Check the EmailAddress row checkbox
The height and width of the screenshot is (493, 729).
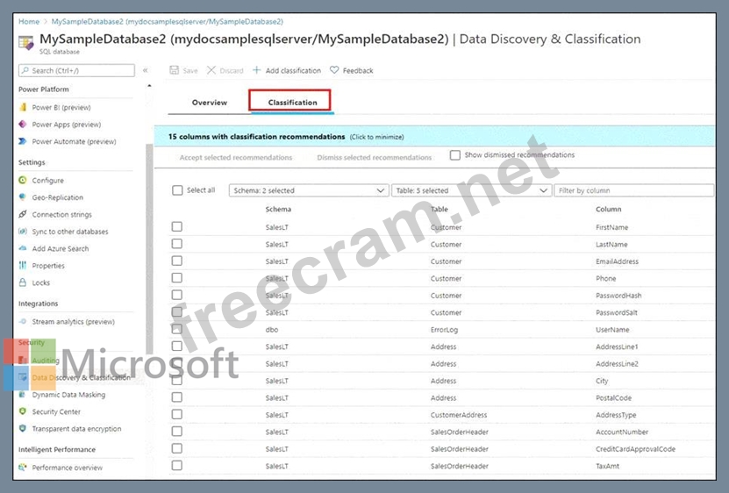[x=176, y=261]
